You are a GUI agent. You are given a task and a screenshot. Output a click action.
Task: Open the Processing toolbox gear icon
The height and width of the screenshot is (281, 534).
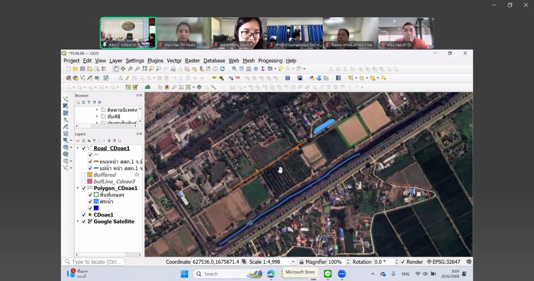point(256,69)
